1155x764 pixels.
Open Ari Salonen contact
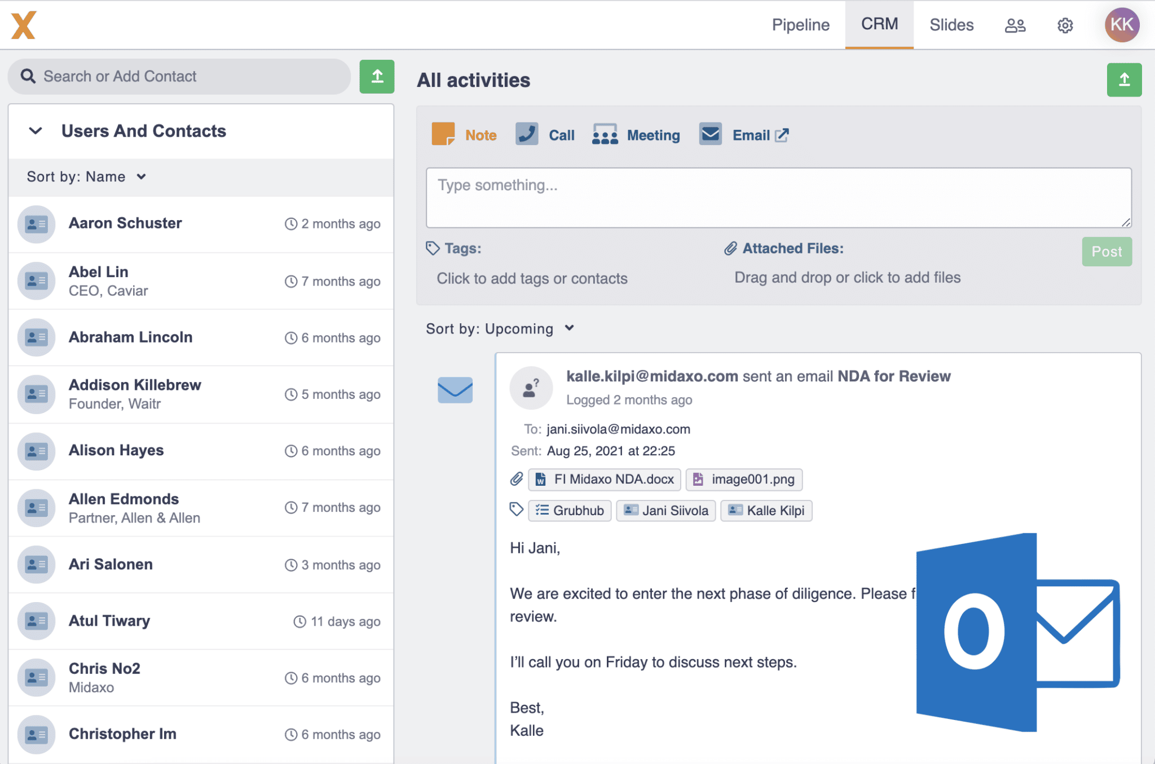pyautogui.click(x=201, y=564)
